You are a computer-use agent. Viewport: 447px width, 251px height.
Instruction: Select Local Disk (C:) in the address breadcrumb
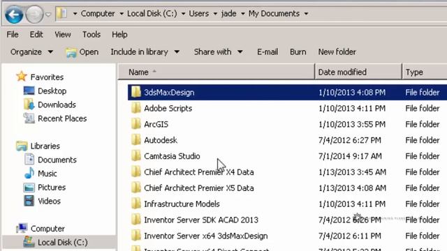pyautogui.click(x=152, y=14)
